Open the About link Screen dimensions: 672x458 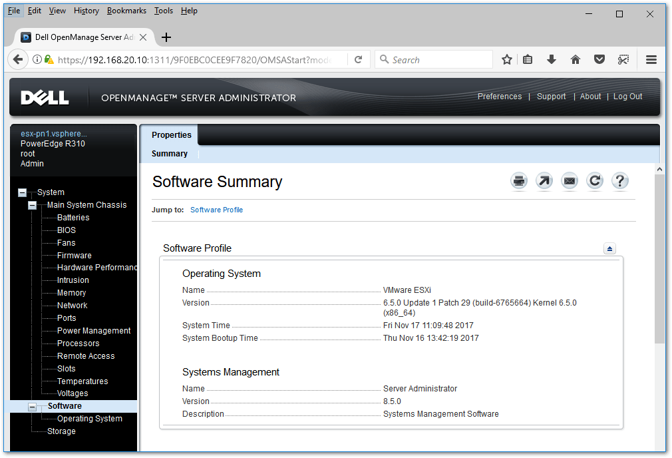click(590, 97)
